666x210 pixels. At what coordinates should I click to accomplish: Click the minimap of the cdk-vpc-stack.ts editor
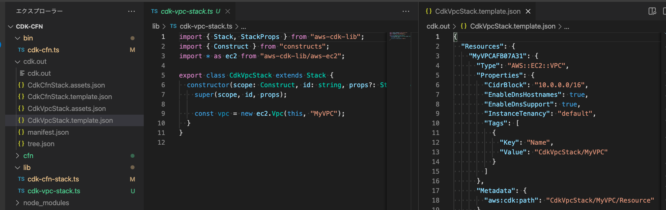point(400,36)
